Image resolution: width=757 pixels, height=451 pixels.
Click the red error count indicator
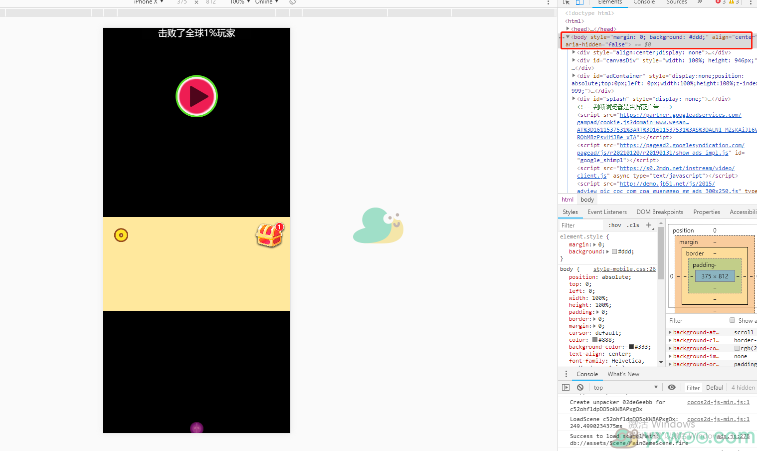tap(721, 2)
